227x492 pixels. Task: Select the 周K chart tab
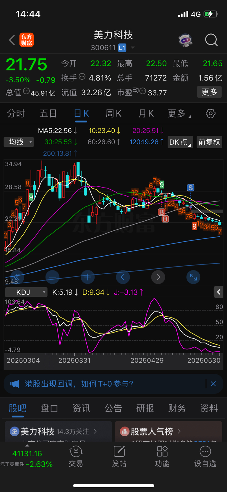pyautogui.click(x=113, y=114)
